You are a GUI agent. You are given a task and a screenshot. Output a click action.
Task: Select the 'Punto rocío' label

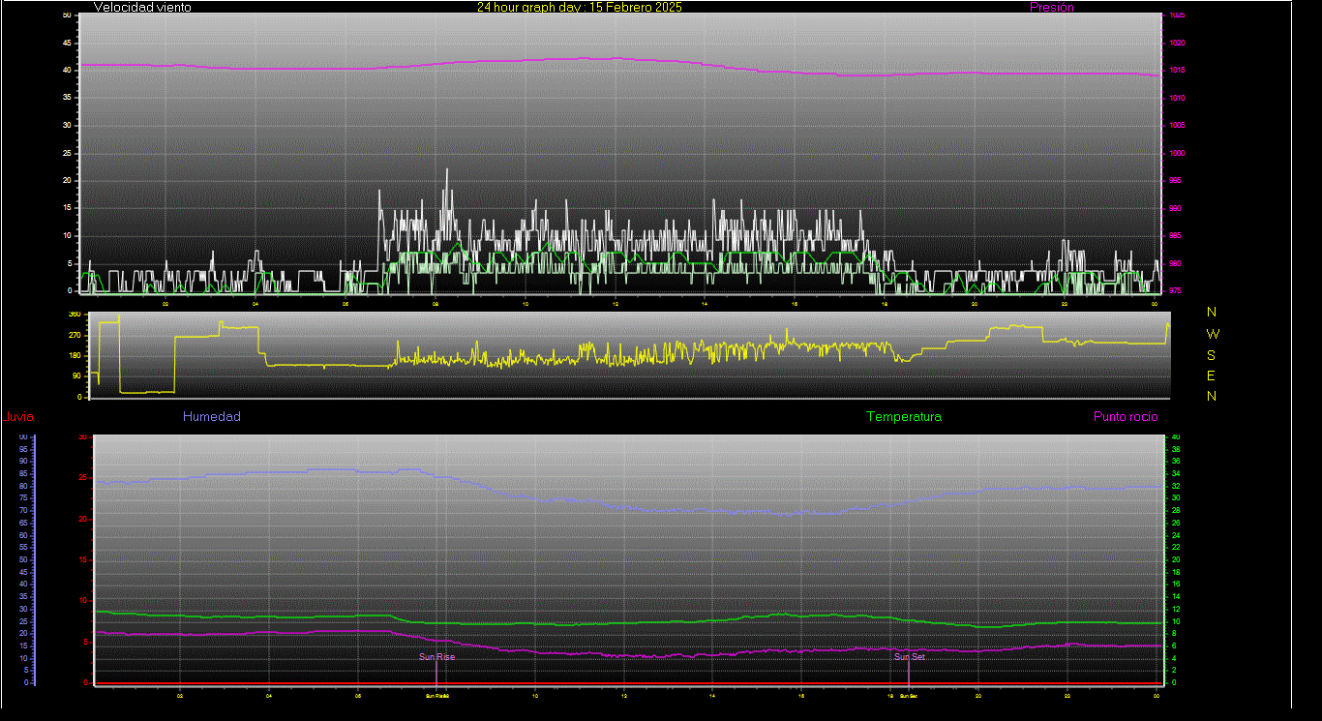click(x=1126, y=417)
